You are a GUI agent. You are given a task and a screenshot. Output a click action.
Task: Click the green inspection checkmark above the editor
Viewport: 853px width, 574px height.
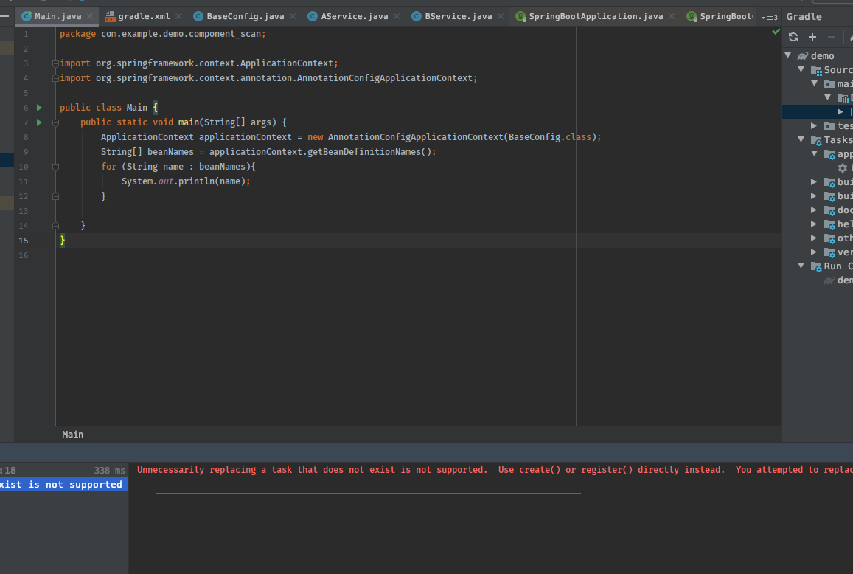coord(775,31)
